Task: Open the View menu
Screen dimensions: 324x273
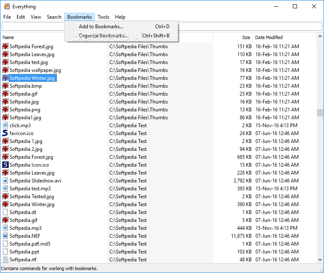Action: [36, 17]
